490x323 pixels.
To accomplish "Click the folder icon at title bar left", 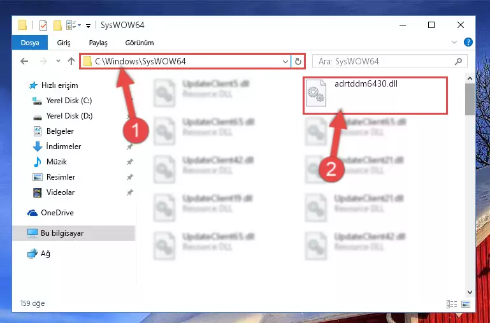I will [x=22, y=25].
